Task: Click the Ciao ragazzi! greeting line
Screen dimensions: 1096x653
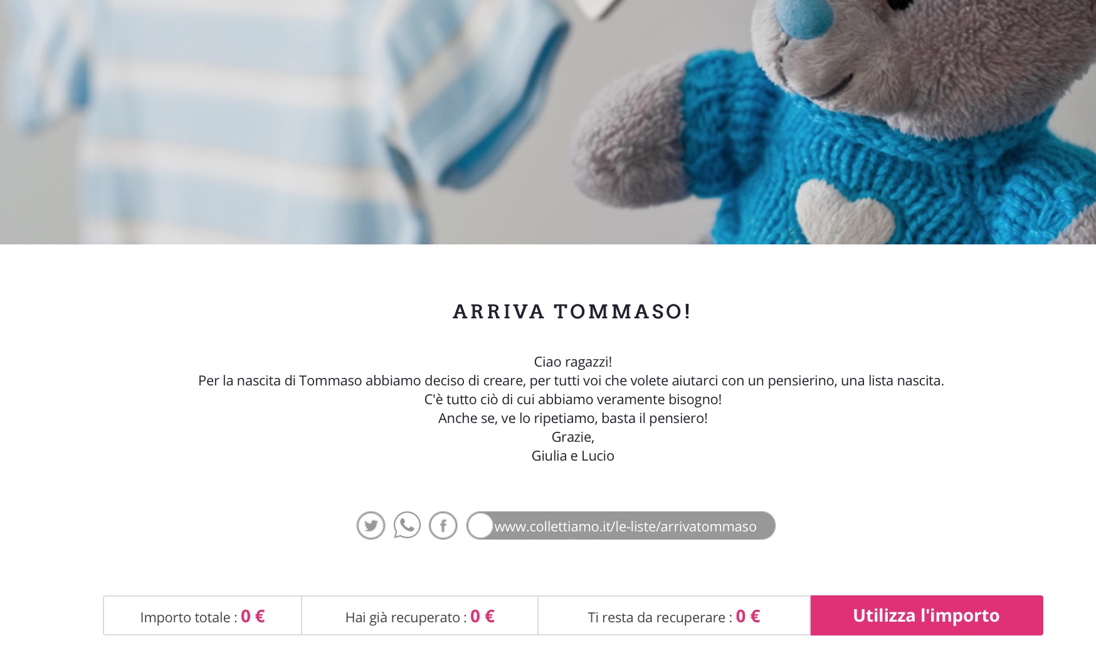Action: (572, 362)
